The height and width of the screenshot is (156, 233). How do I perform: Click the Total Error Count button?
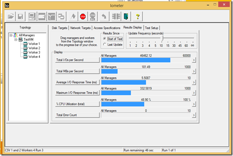tap(77, 115)
